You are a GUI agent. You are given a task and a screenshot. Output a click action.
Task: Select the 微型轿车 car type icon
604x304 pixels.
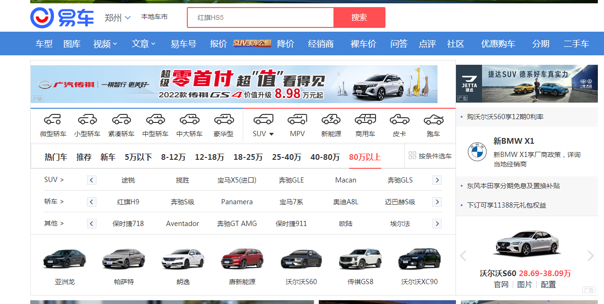click(53, 119)
